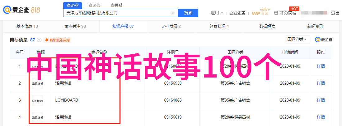Clear the search box with the X icon
The image size is (342, 126).
pos(172,13)
